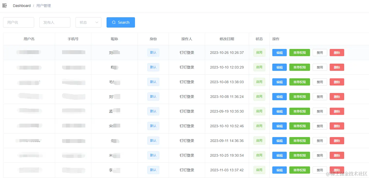
Task: Click the 修改日期 column header
Action: pos(227,39)
